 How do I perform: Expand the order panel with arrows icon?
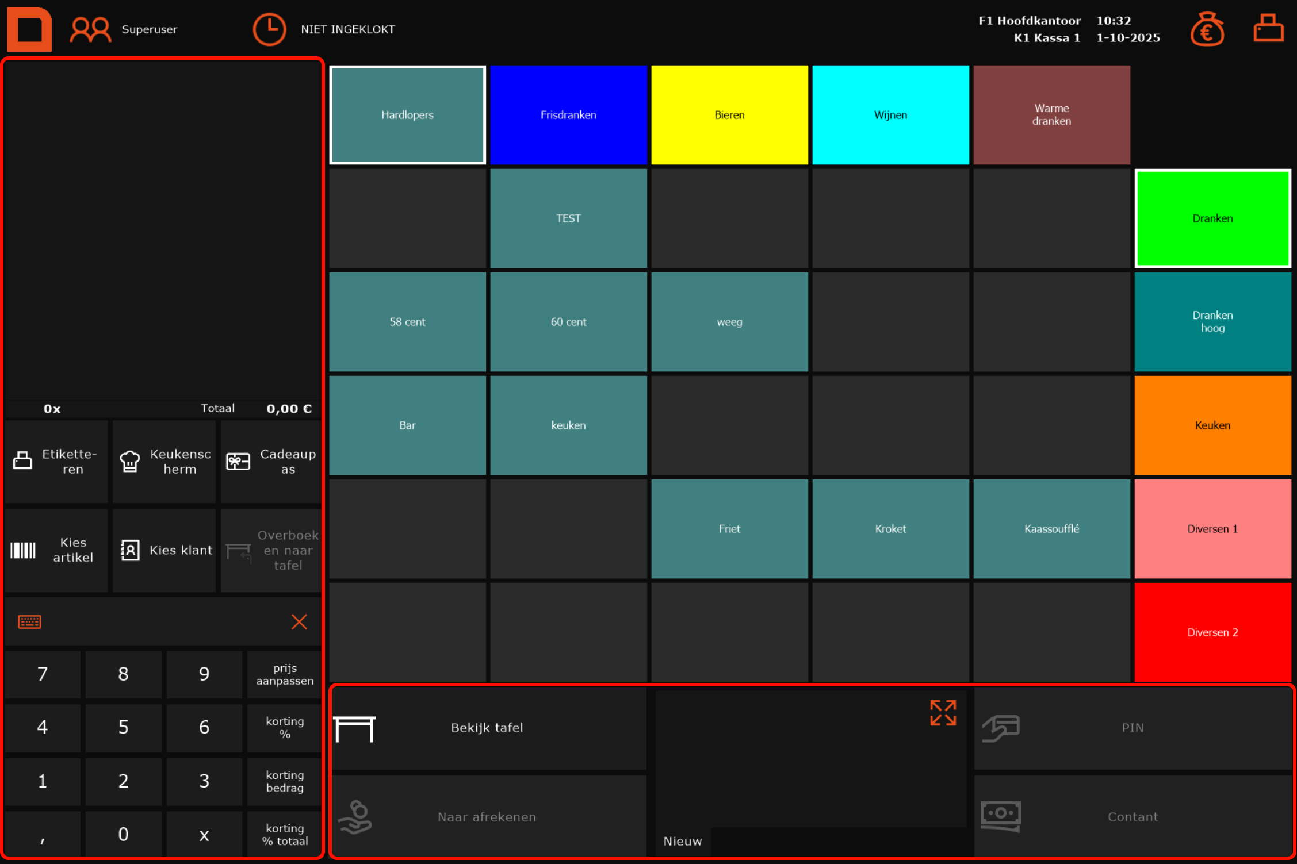pyautogui.click(x=943, y=713)
